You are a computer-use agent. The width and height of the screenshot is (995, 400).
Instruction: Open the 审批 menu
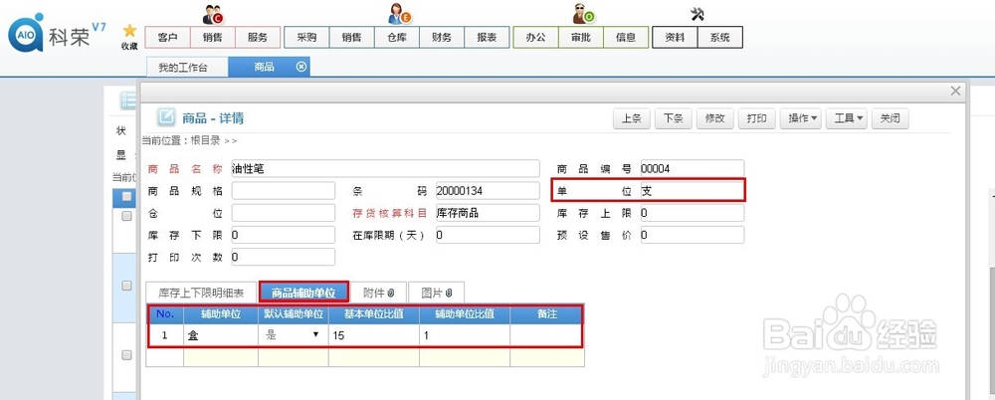(581, 38)
